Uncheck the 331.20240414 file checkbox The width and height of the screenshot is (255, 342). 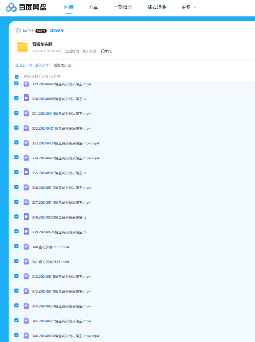point(16,113)
